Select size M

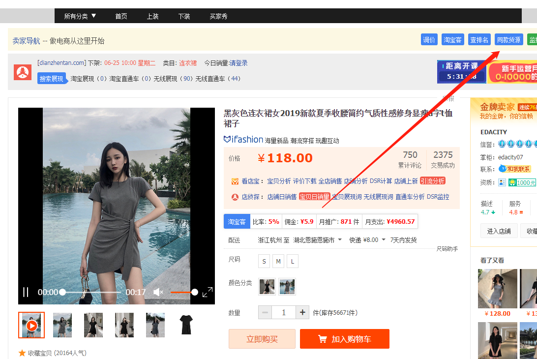(278, 261)
